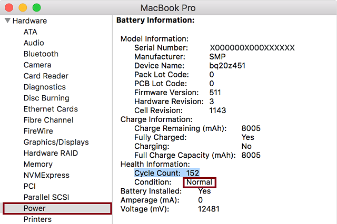This screenshot has width=337, height=224.
Task: Click the yellow minimize window button
Action: pos(23,8)
